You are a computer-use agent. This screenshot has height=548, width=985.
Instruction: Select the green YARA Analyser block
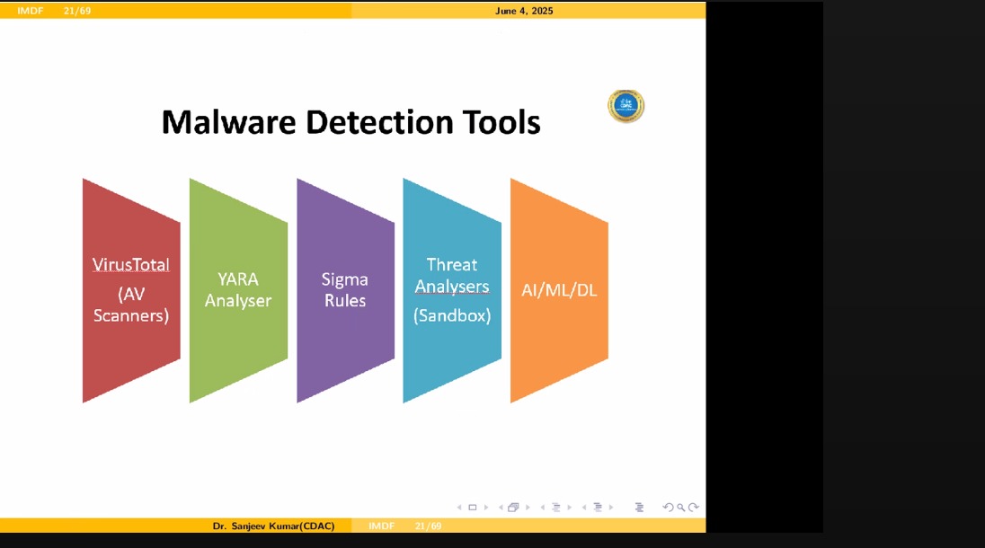point(238,290)
